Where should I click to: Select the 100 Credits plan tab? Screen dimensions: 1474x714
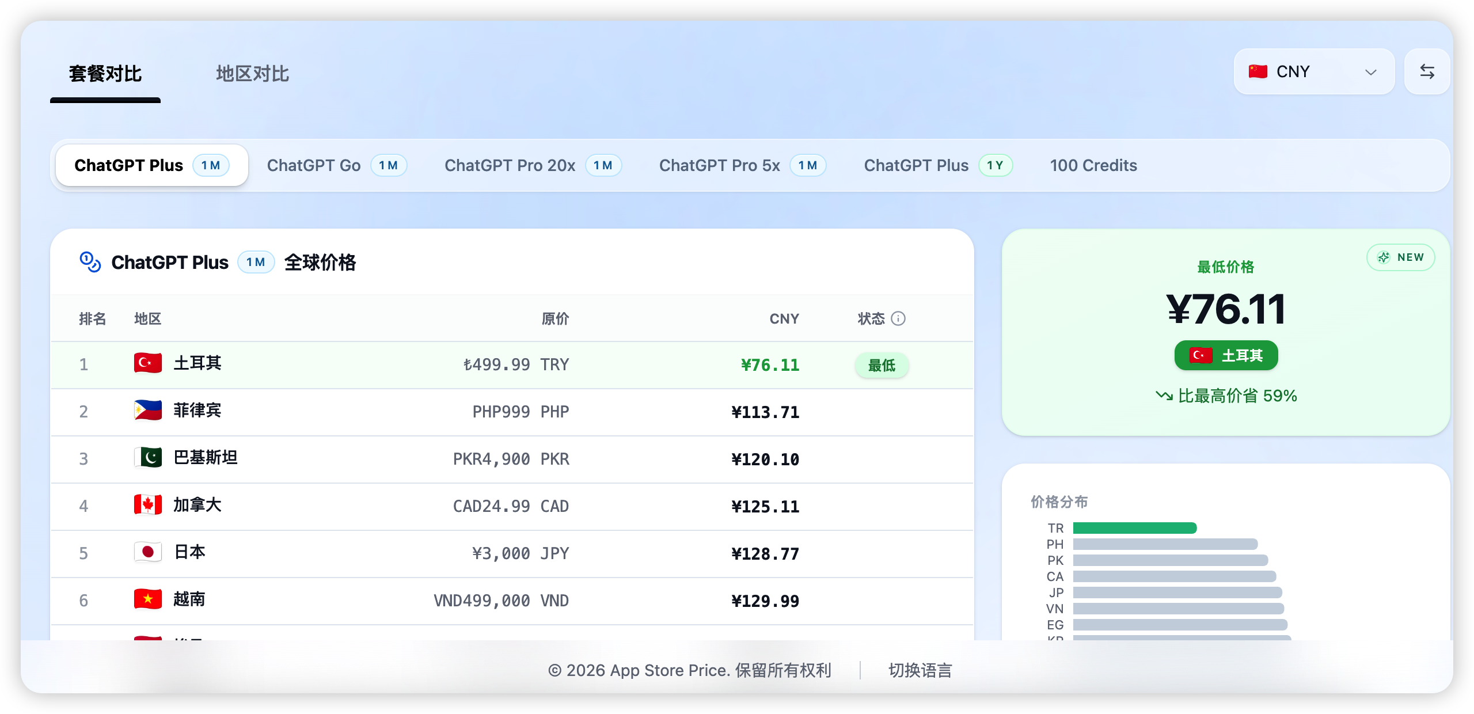coord(1093,165)
